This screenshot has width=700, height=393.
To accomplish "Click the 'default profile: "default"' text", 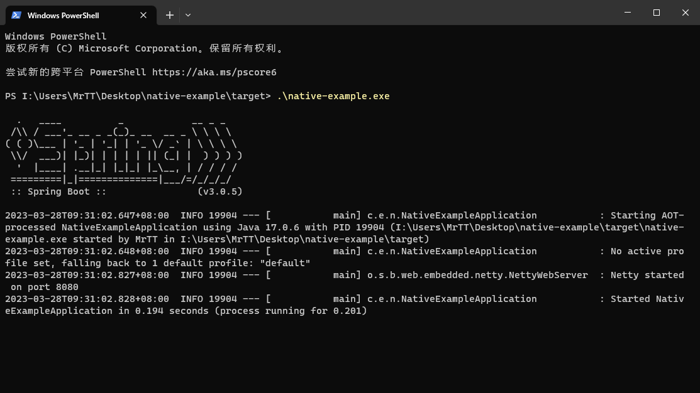I will (236, 263).
